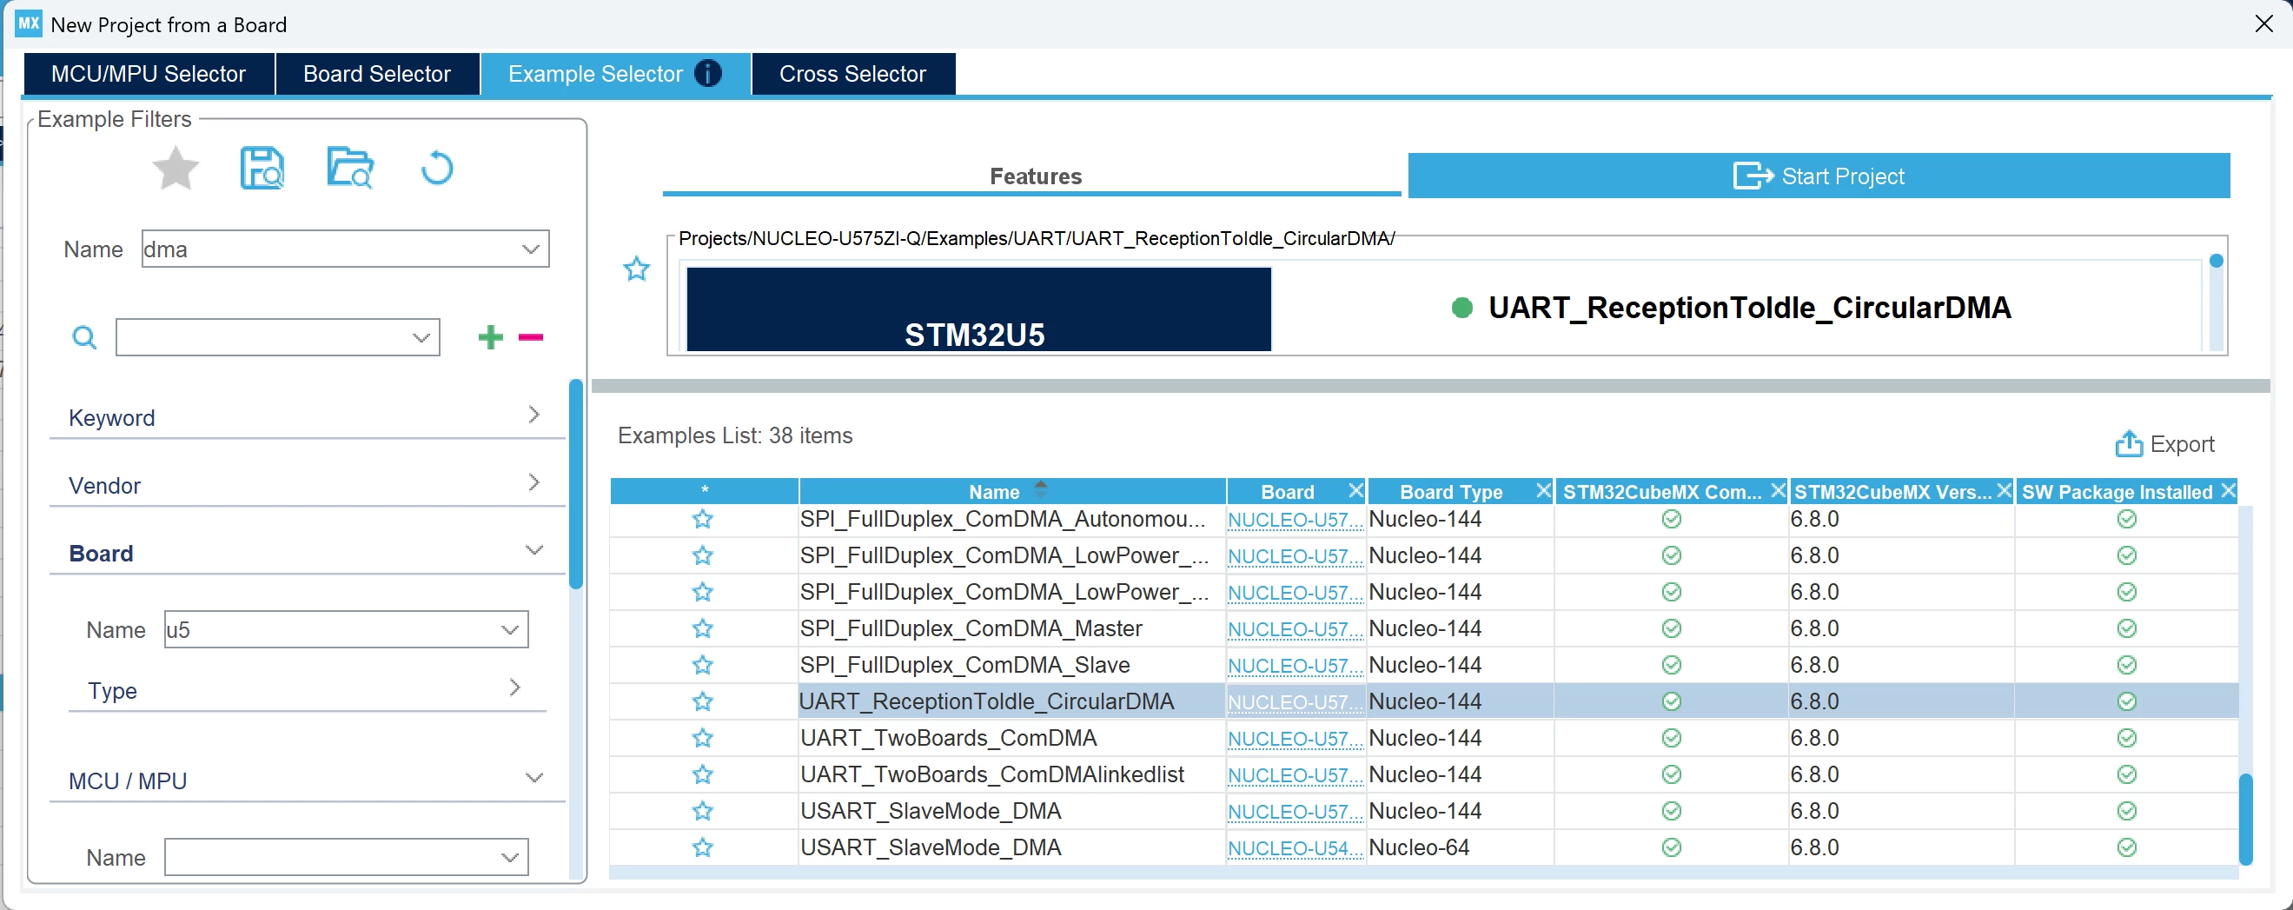Click the compatibility check icon for SPI_FullDuplex_ComDMA_Master
Screen dimensions: 2293x910
[x=1672, y=628]
